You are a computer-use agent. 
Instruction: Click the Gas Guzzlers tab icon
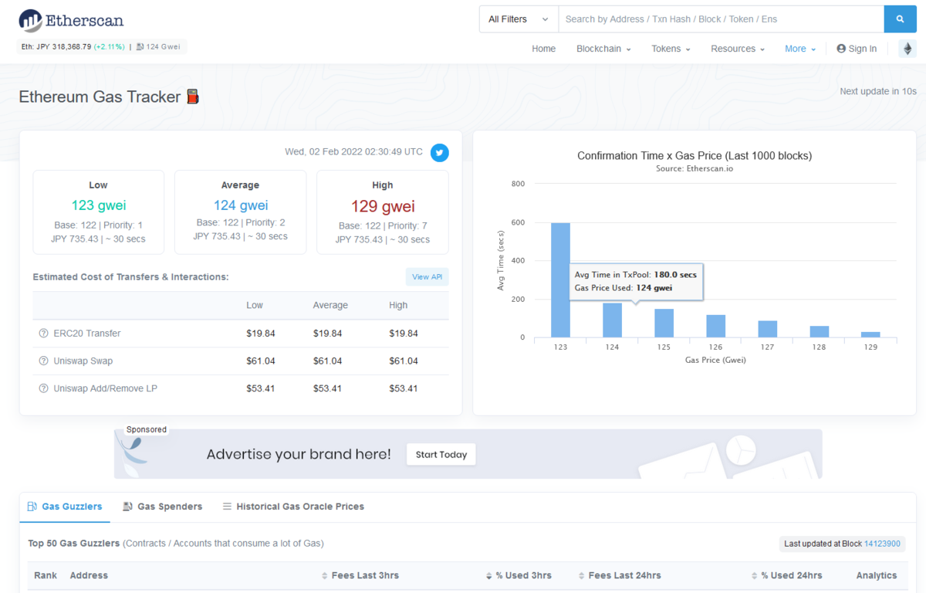(x=32, y=507)
